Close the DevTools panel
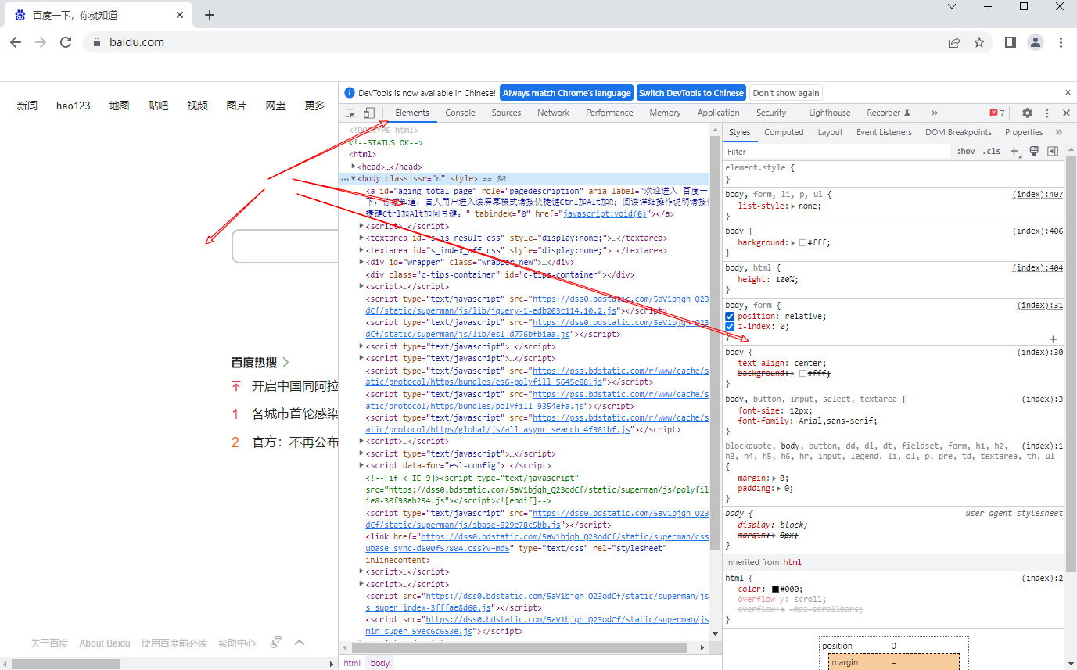Viewport: 1077px width, 670px height. click(x=1066, y=113)
